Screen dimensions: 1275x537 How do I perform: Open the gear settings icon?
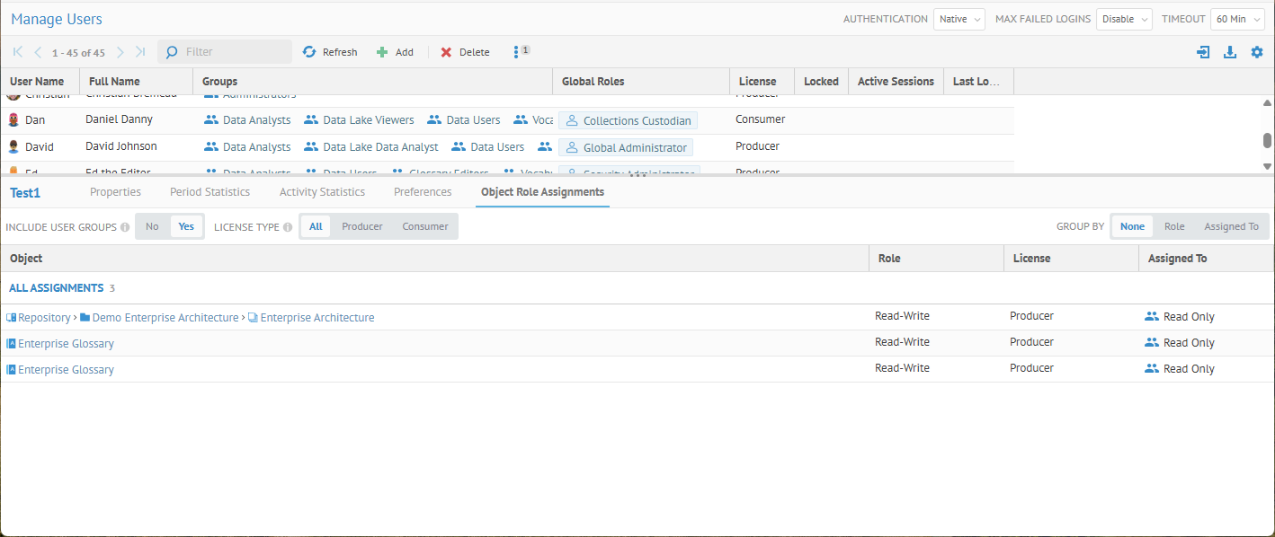(x=1257, y=52)
